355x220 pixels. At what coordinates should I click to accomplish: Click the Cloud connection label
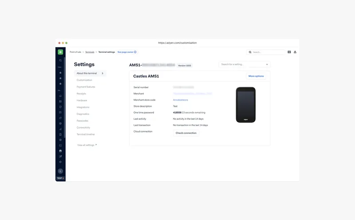tap(143, 131)
